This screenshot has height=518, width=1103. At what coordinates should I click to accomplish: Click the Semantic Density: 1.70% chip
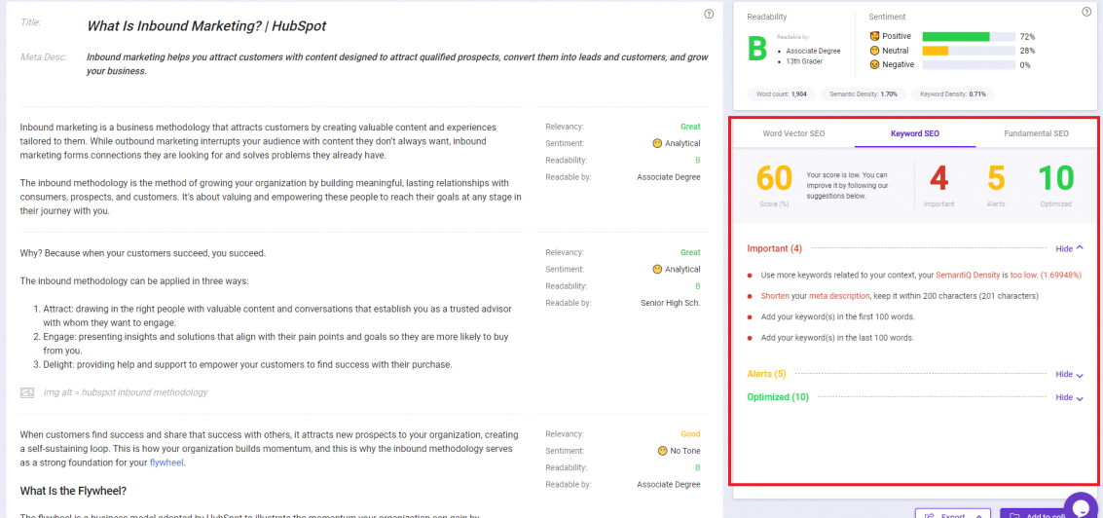click(864, 93)
